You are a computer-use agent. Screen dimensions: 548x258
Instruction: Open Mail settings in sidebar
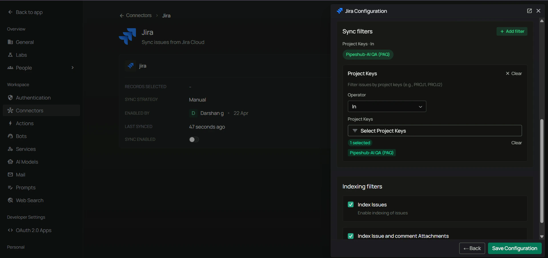(41, 174)
